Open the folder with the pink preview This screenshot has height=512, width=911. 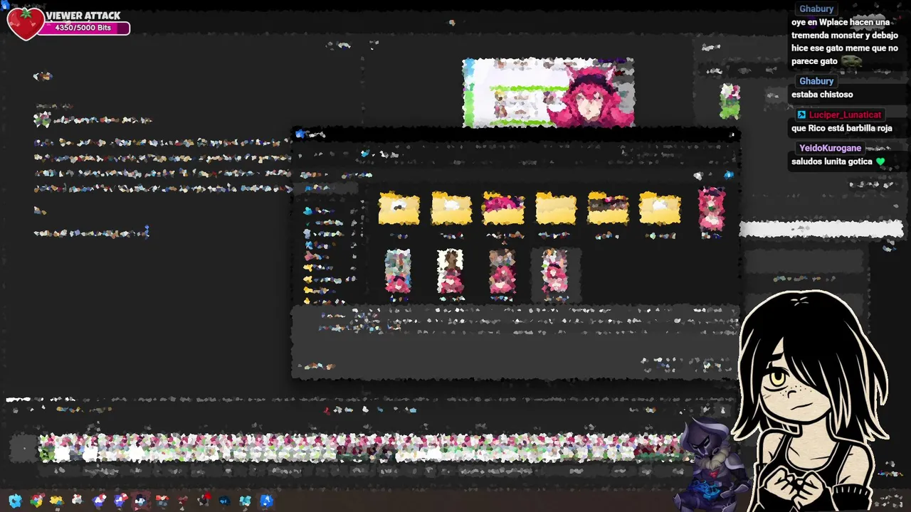[x=503, y=208]
